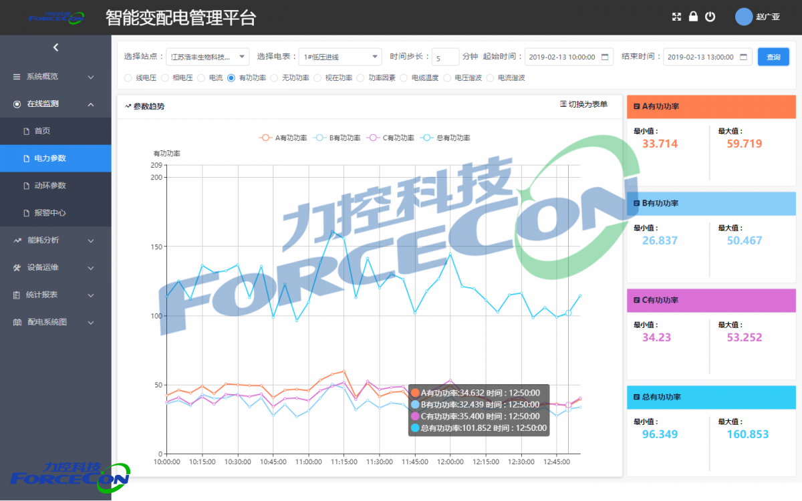Select the 功率因素 radio option
Viewport: 802px width, 501px height.
[x=361, y=78]
